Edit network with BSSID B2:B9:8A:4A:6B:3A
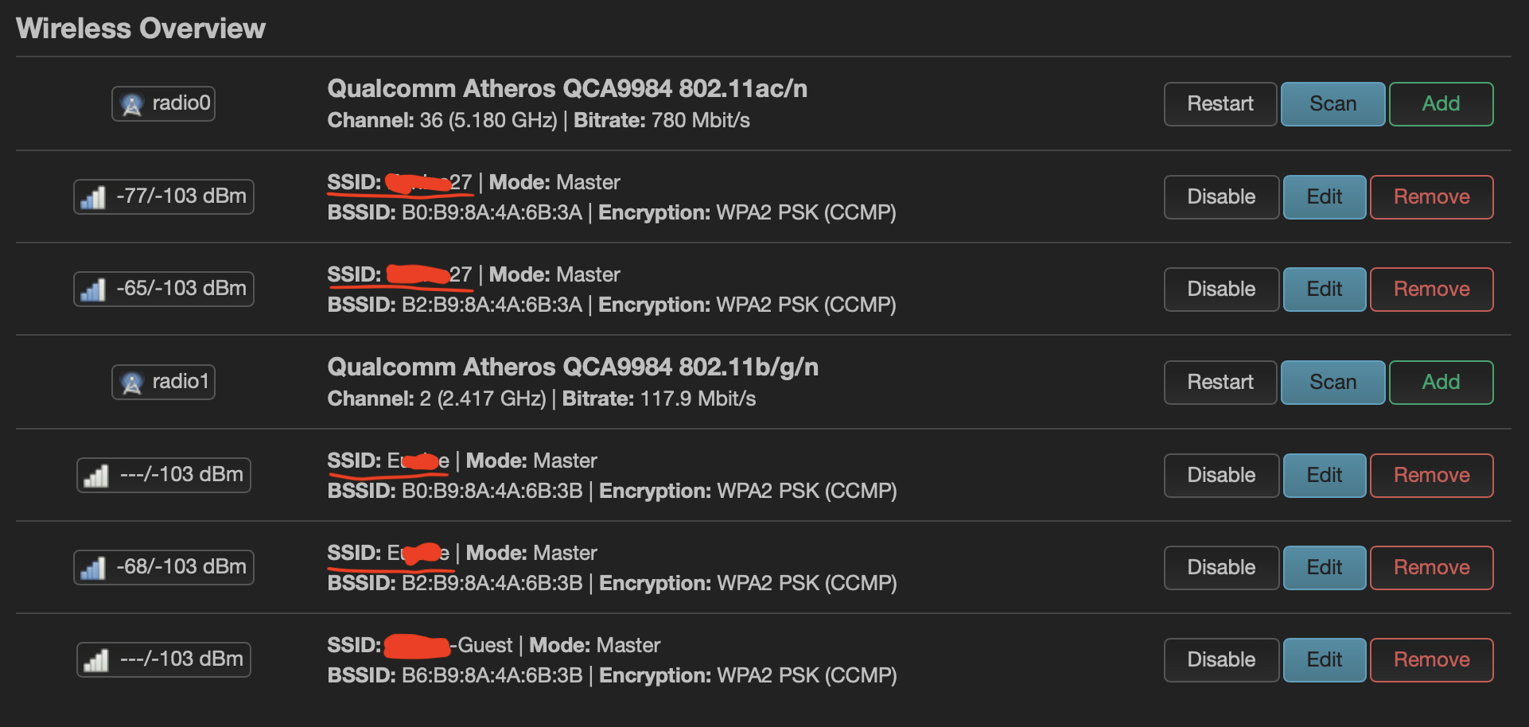Screen dimensions: 1529x727 pos(1325,290)
